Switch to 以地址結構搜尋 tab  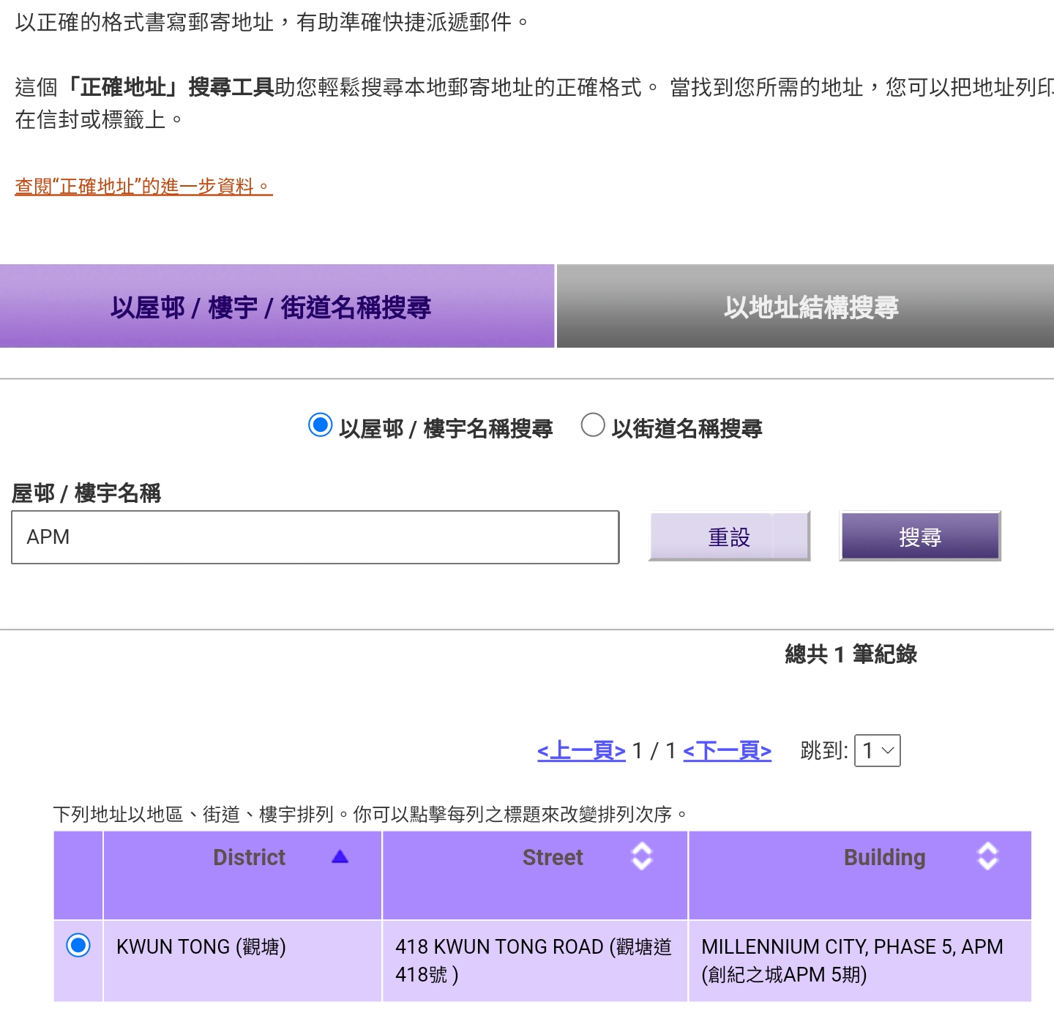(805, 306)
